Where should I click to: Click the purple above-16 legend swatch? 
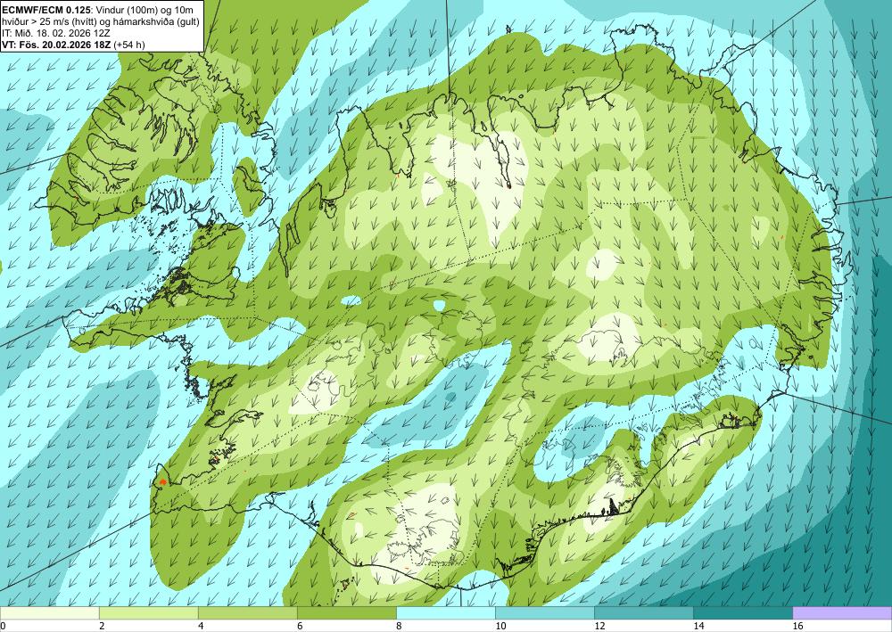tap(842, 613)
